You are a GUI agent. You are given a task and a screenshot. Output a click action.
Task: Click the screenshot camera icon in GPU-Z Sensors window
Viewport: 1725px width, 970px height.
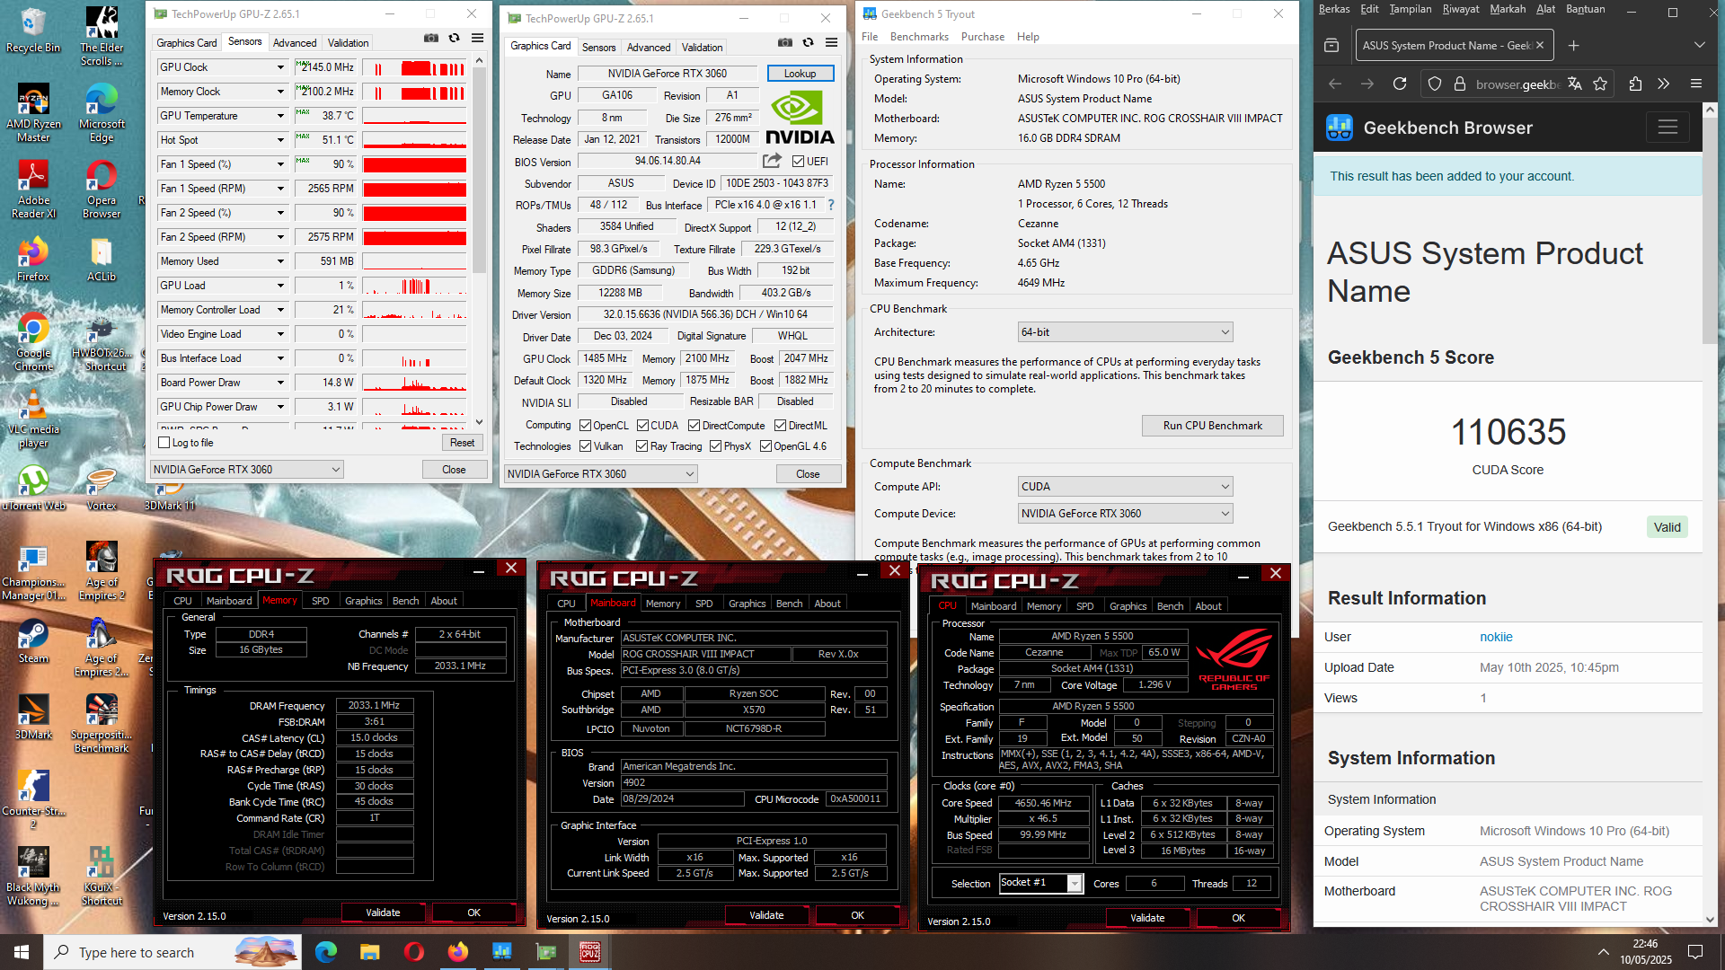click(431, 39)
